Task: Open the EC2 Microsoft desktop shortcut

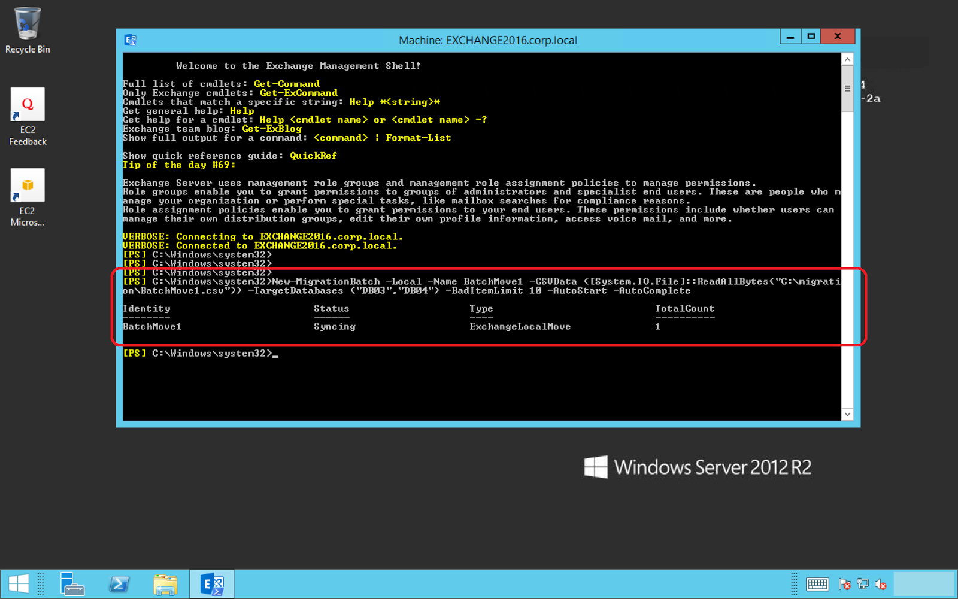Action: click(27, 187)
